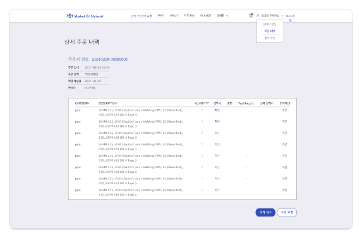Select 정보 수정 in account dropdown
Image resolution: width=362 pixels, height=239 pixels.
pos(270,38)
